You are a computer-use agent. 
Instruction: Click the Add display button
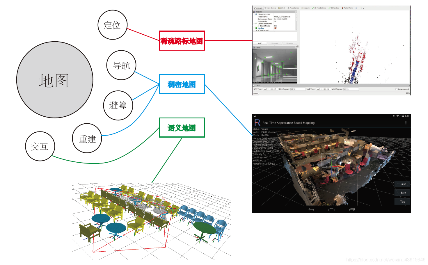[x=260, y=43]
